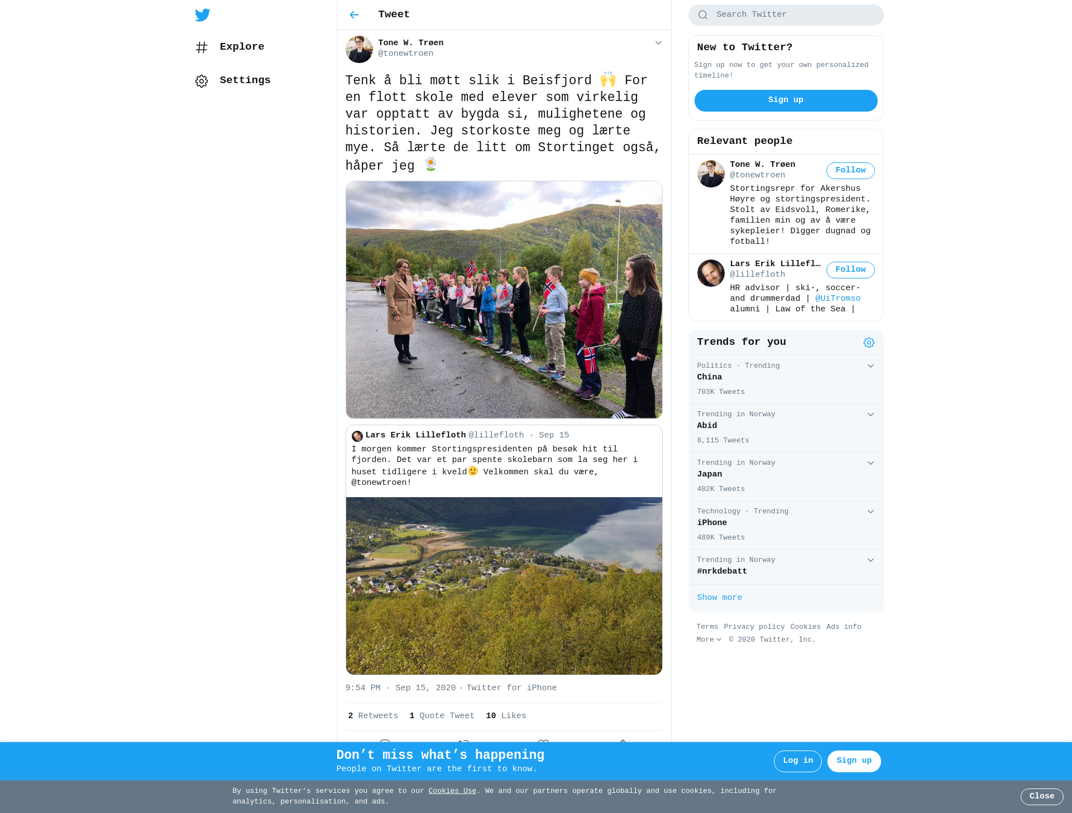Open trends settings gear icon

pos(869,343)
